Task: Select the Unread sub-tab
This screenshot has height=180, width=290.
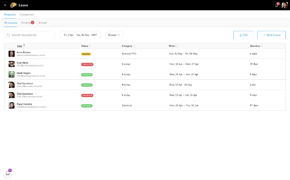Action: coord(42,23)
